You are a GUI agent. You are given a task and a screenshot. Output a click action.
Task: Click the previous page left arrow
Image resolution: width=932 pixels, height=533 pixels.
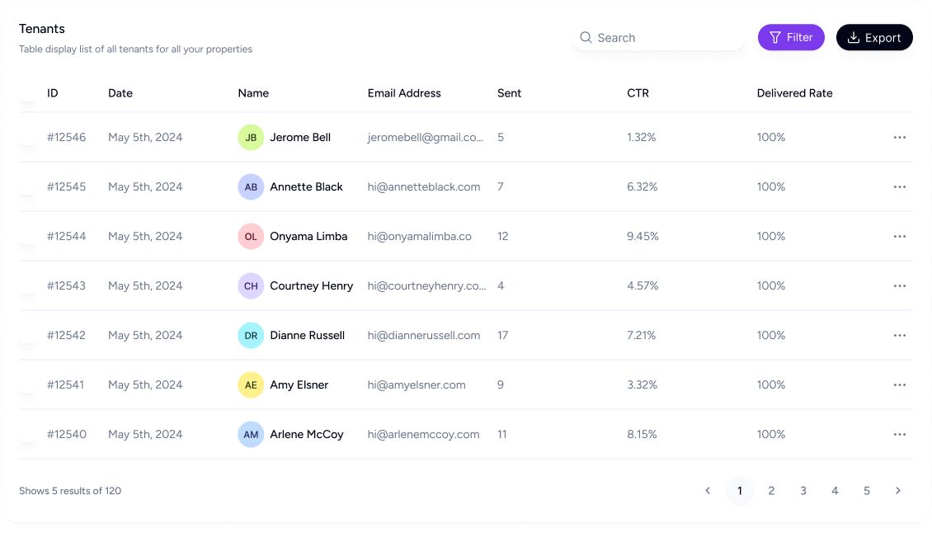pos(708,491)
